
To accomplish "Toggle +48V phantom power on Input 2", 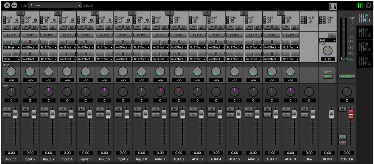I will coord(36,19).
